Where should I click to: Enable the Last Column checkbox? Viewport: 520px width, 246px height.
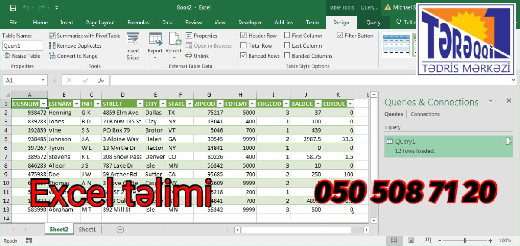287,45
